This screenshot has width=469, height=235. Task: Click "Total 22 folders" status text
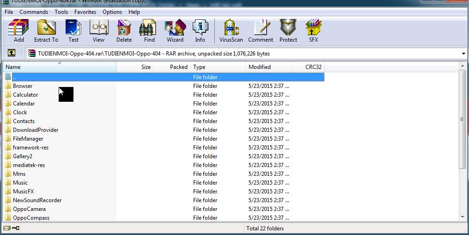click(x=265, y=229)
